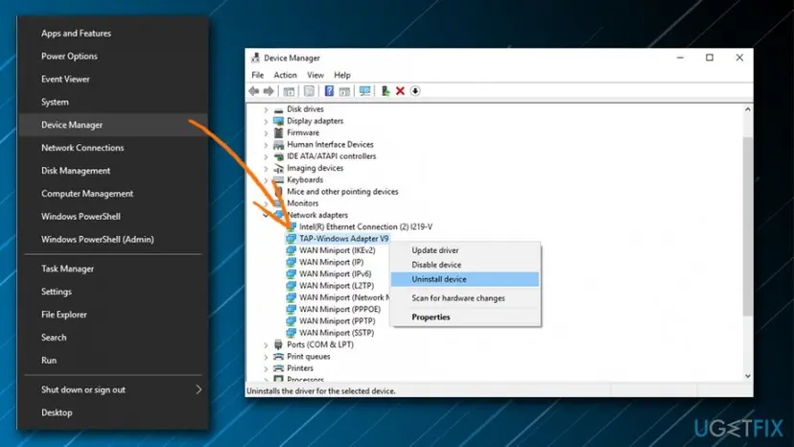Click the Print queues category icon
Viewport: 794px width, 447px height.
[x=278, y=357]
